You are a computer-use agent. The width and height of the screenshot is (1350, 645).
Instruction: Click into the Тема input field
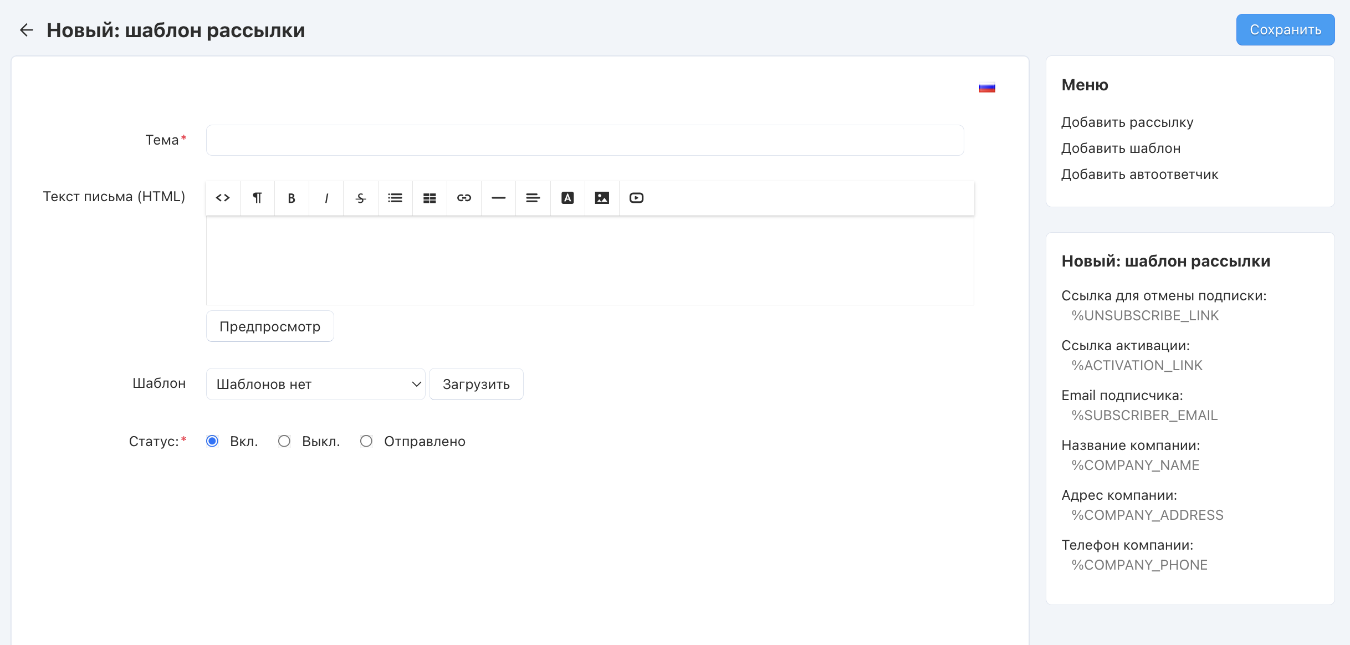[585, 140]
